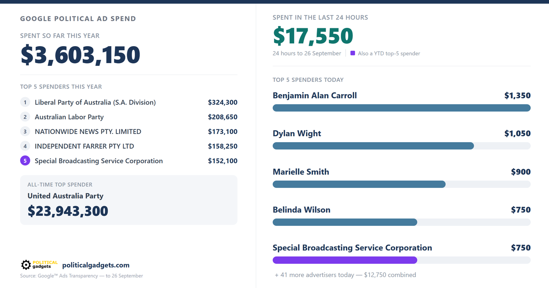The width and height of the screenshot is (549, 288).
Task: Click the $23,943,300 all-time amount
Action: point(68,211)
